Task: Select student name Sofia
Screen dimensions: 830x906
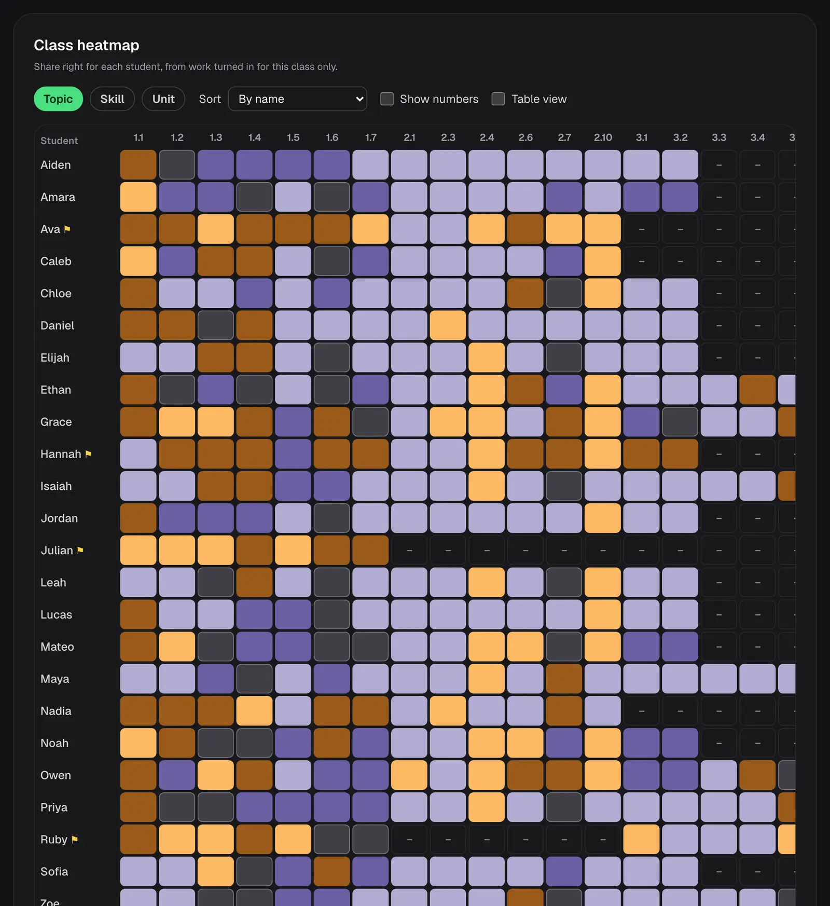Action: tap(54, 871)
